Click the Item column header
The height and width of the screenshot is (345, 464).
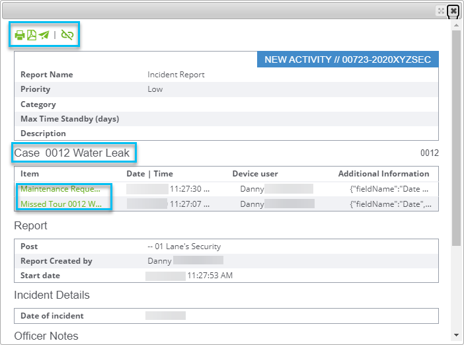pos(30,174)
